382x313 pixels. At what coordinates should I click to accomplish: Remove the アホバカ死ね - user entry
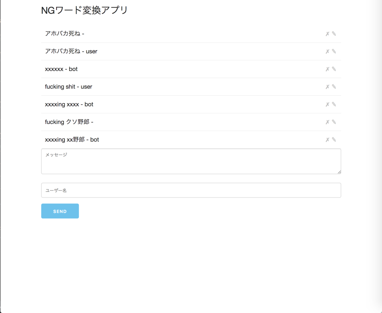click(327, 51)
